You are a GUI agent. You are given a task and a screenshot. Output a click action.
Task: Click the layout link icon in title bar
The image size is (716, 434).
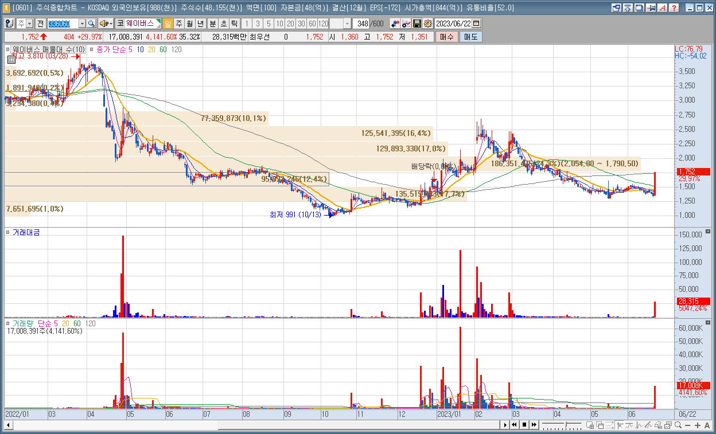point(617,8)
